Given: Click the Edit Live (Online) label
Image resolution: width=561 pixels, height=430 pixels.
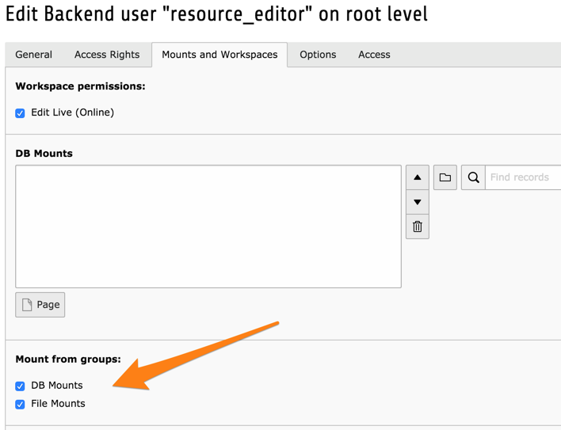Looking at the screenshot, I should tap(73, 112).
